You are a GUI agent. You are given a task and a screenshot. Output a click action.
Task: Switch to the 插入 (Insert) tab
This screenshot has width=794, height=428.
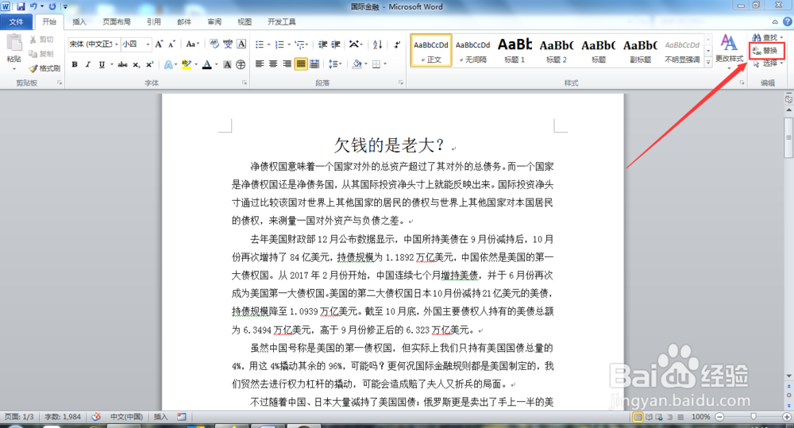tap(79, 21)
